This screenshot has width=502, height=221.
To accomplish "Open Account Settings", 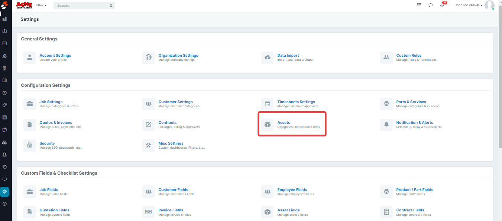I will point(55,56).
